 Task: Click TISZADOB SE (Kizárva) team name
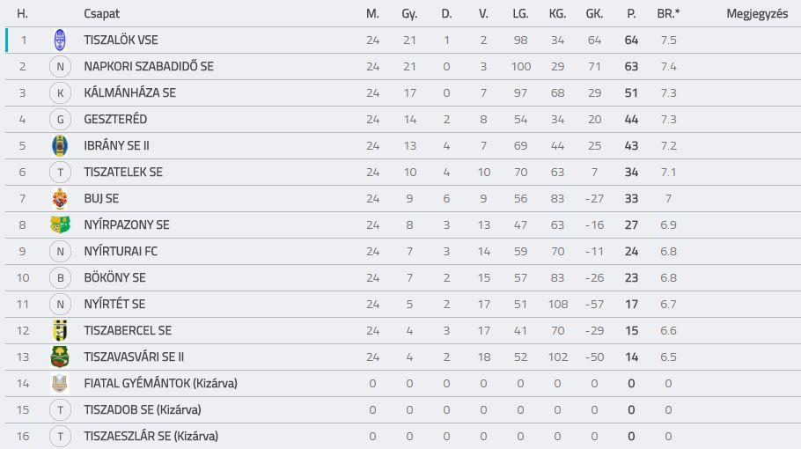point(143,409)
